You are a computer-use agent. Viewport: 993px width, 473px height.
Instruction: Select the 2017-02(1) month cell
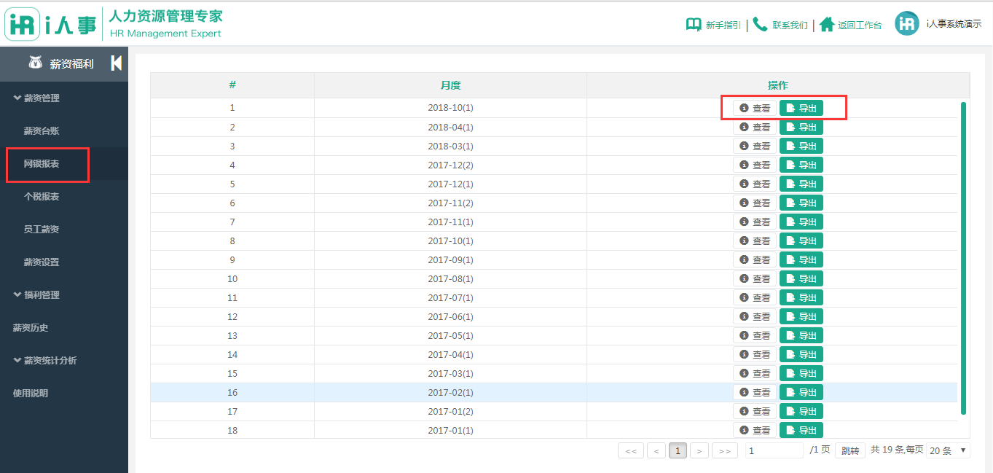[x=450, y=392]
